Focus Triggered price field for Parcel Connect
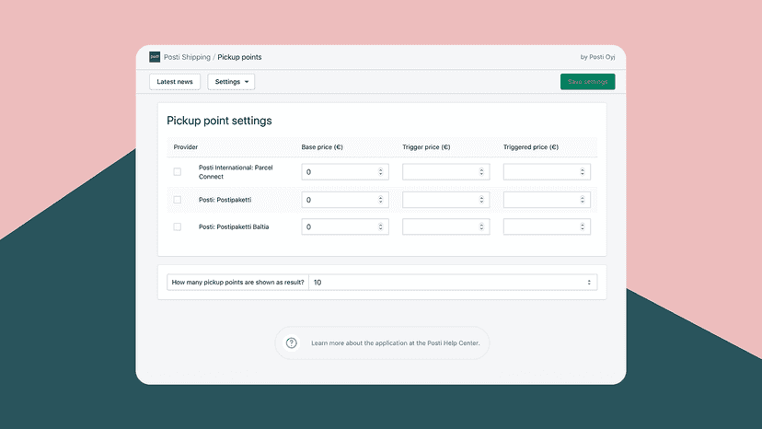The height and width of the screenshot is (429, 762). tap(547, 172)
